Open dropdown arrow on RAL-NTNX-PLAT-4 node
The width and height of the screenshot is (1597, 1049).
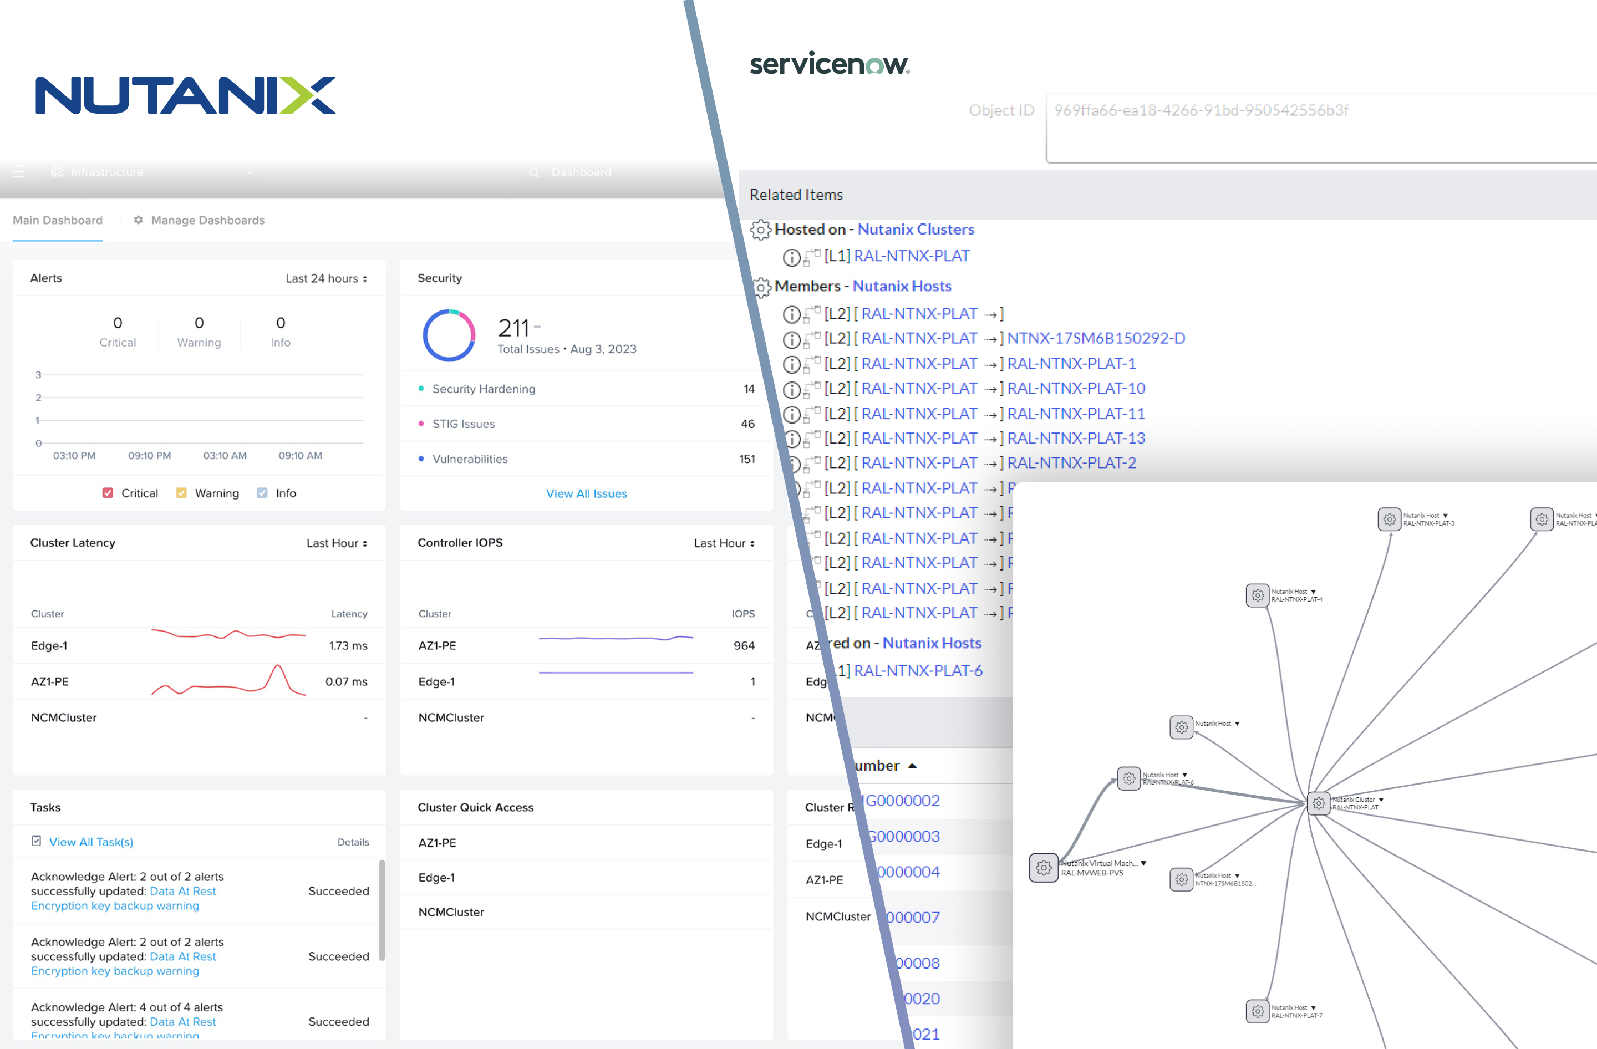[1313, 592]
